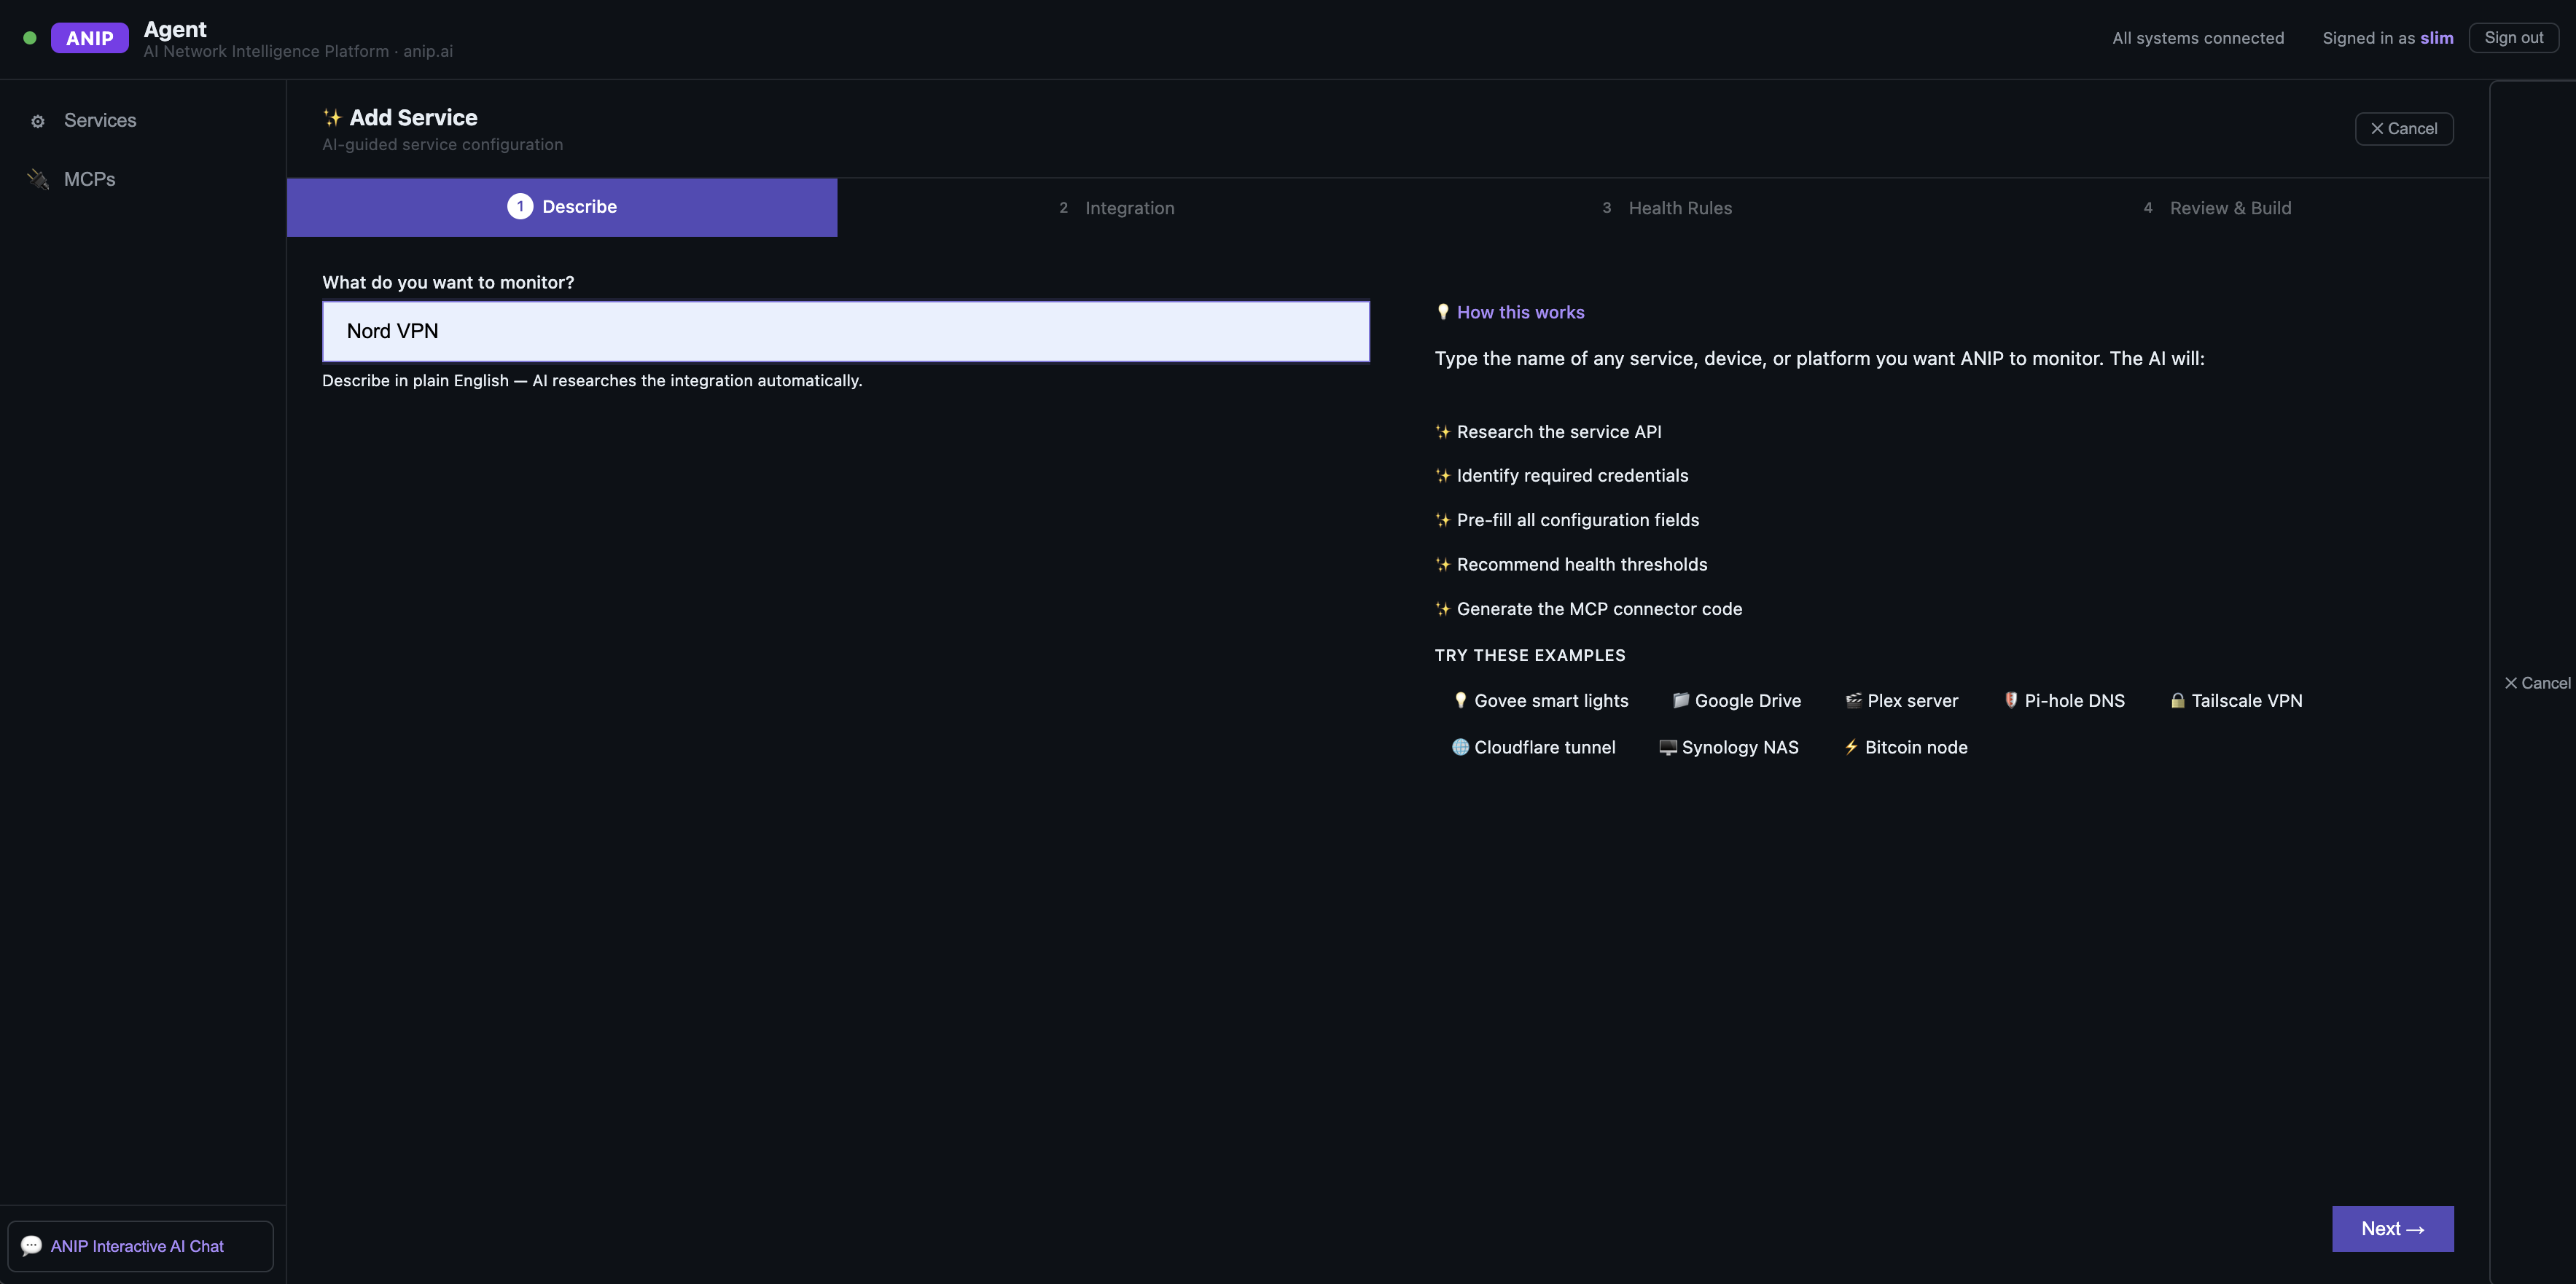Click the Next button
2576x1284 pixels.
point(2392,1229)
